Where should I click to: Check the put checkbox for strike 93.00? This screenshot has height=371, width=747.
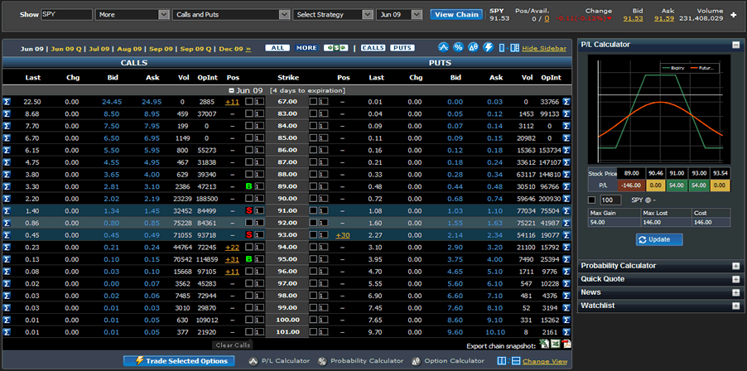tap(313, 235)
